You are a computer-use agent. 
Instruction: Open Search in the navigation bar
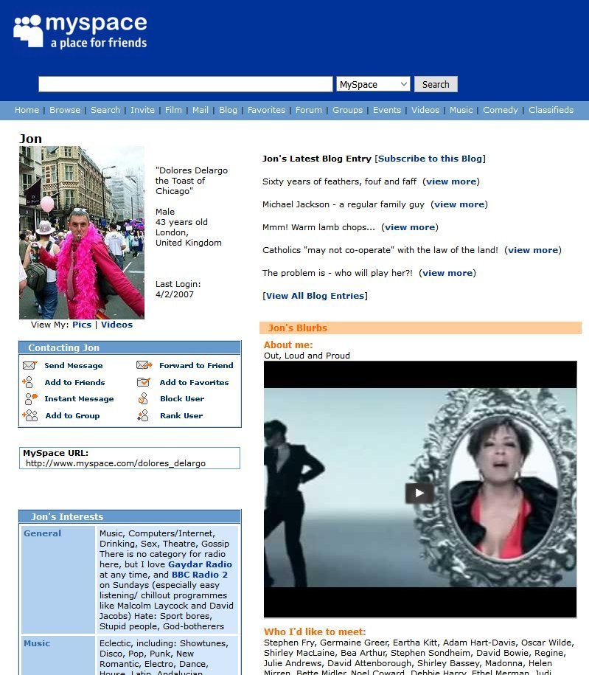click(x=105, y=110)
